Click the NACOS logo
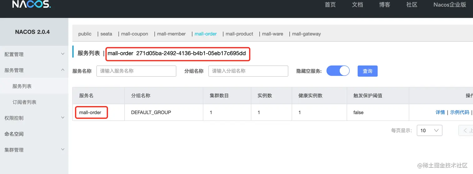 (x=31, y=4)
